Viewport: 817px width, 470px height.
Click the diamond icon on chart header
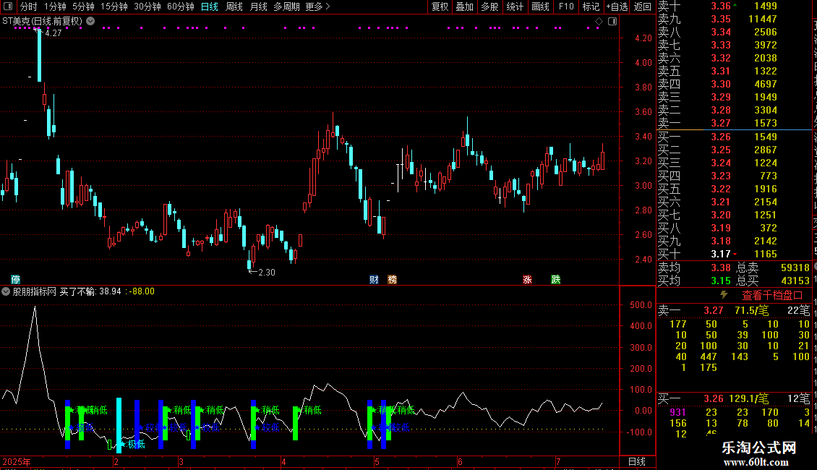click(x=599, y=21)
